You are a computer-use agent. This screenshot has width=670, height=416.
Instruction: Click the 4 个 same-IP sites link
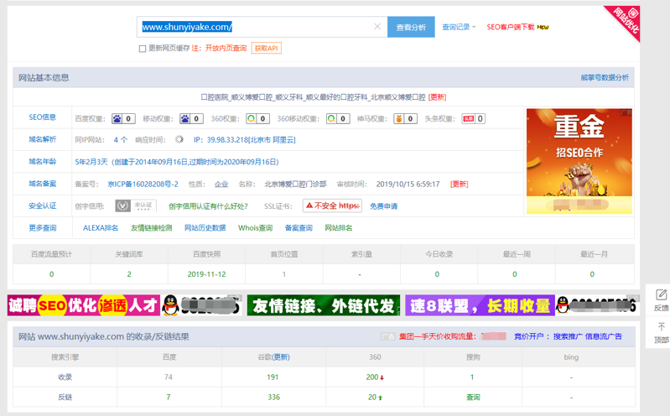click(121, 140)
